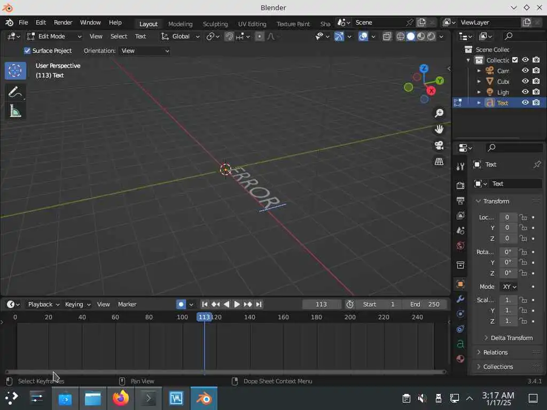Open the Object Constraints properties tab
Viewport: 547px width, 410px height.
460,329
